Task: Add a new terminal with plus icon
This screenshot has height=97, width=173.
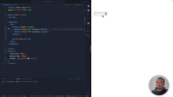Action: (x=73, y=79)
